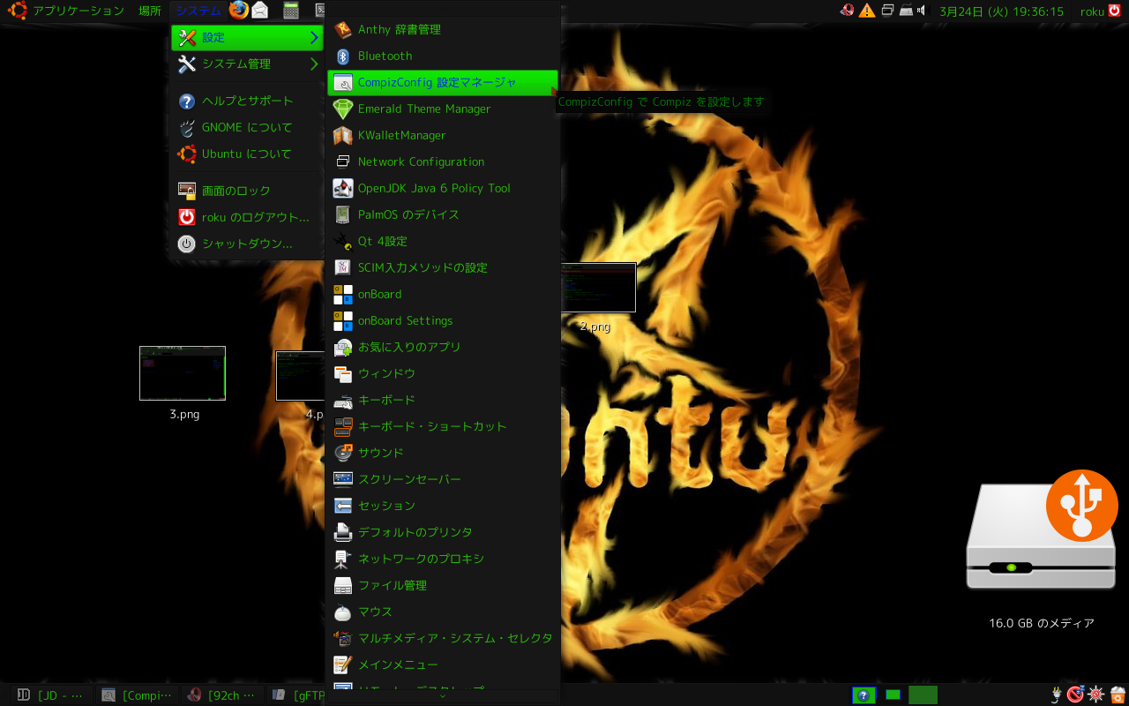This screenshot has width=1129, height=706.
Task: Select the 3.png desktop thumbnail
Action: coord(183,373)
